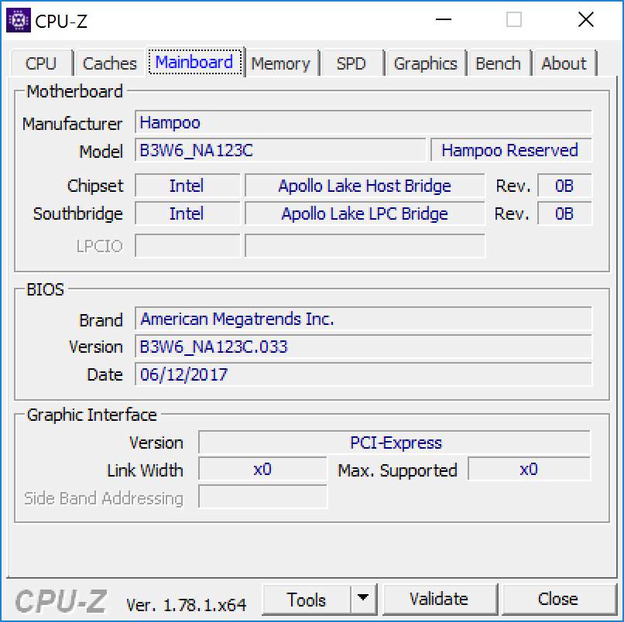Select the Mainboard tab
This screenshot has height=622, width=624.
click(x=194, y=62)
